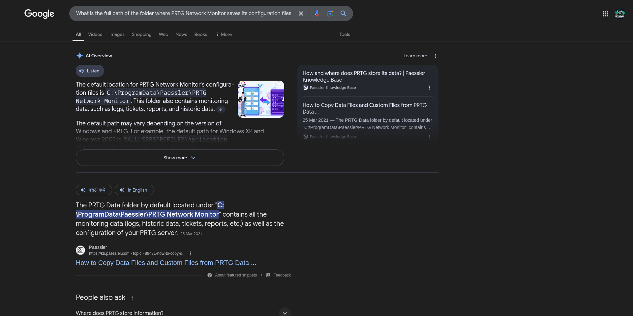Open the More search filters menu
This screenshot has width=633, height=316.
(224, 34)
